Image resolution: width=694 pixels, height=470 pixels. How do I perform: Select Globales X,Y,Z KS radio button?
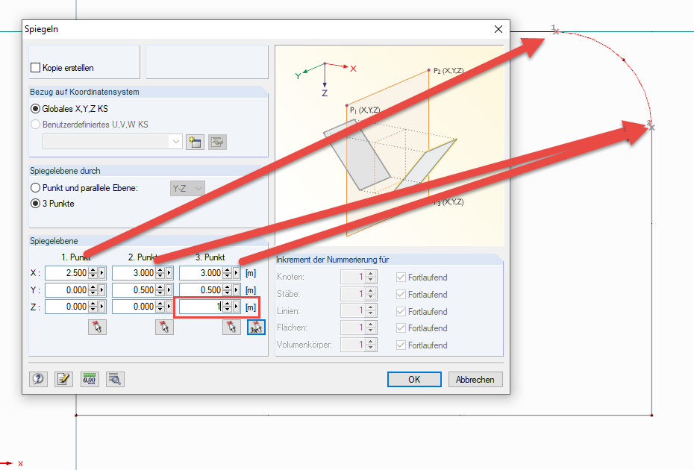click(35, 108)
